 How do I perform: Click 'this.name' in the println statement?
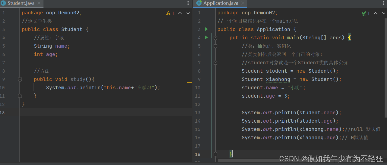point(117,88)
